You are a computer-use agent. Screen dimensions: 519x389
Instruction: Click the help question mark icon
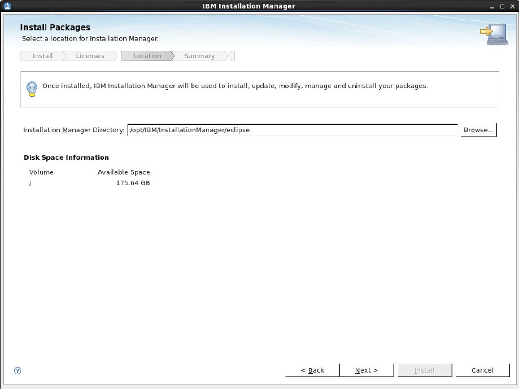click(18, 370)
